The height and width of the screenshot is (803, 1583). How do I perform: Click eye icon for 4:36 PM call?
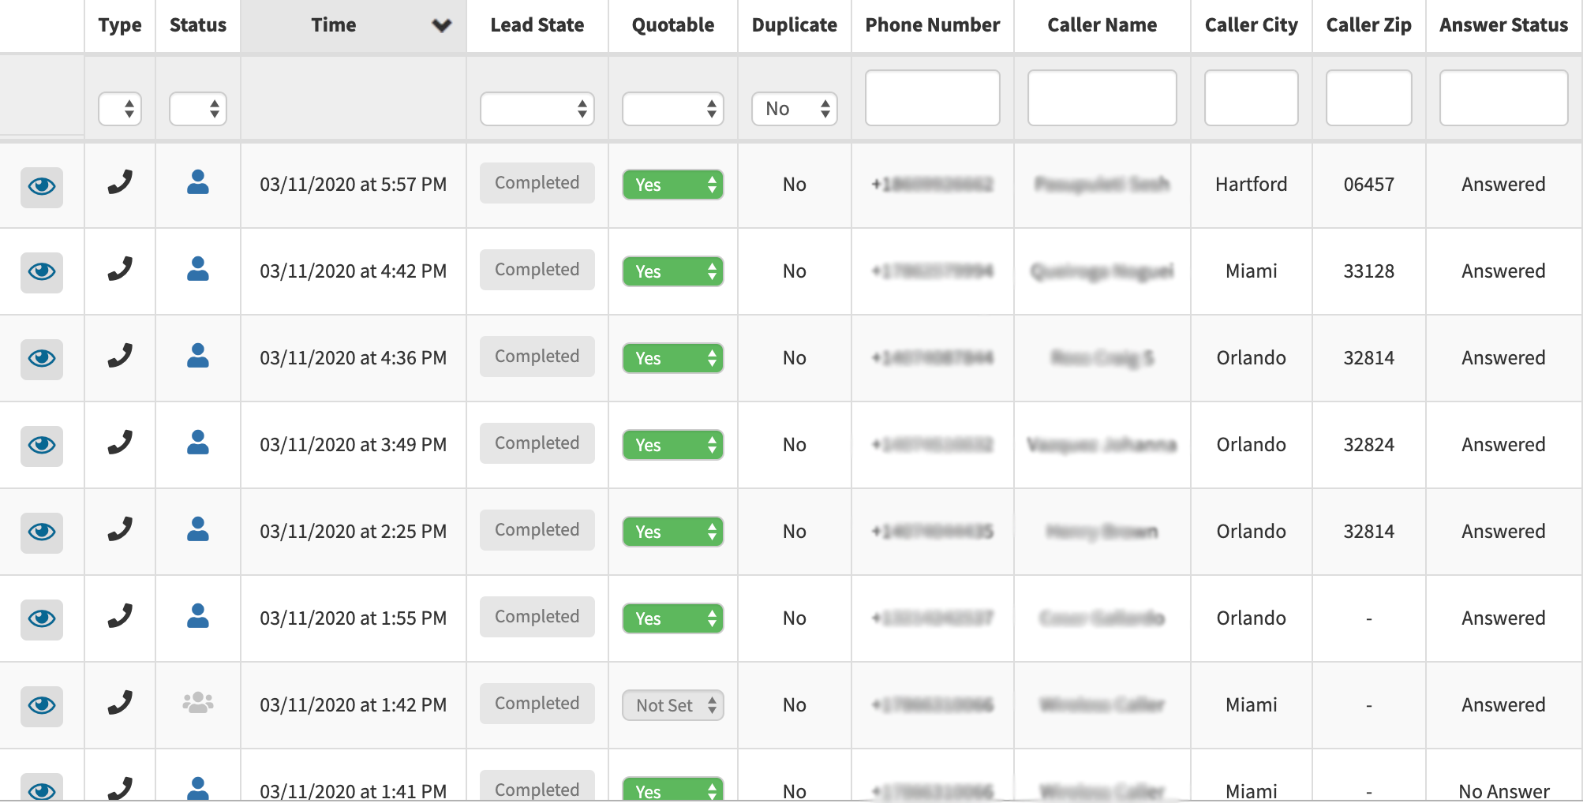click(x=42, y=359)
